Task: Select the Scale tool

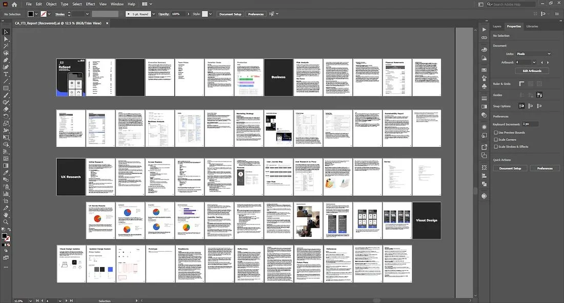Action: [x=6, y=124]
